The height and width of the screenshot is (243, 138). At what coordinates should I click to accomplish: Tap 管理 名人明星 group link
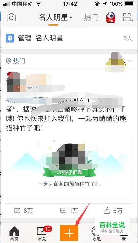click(41, 38)
